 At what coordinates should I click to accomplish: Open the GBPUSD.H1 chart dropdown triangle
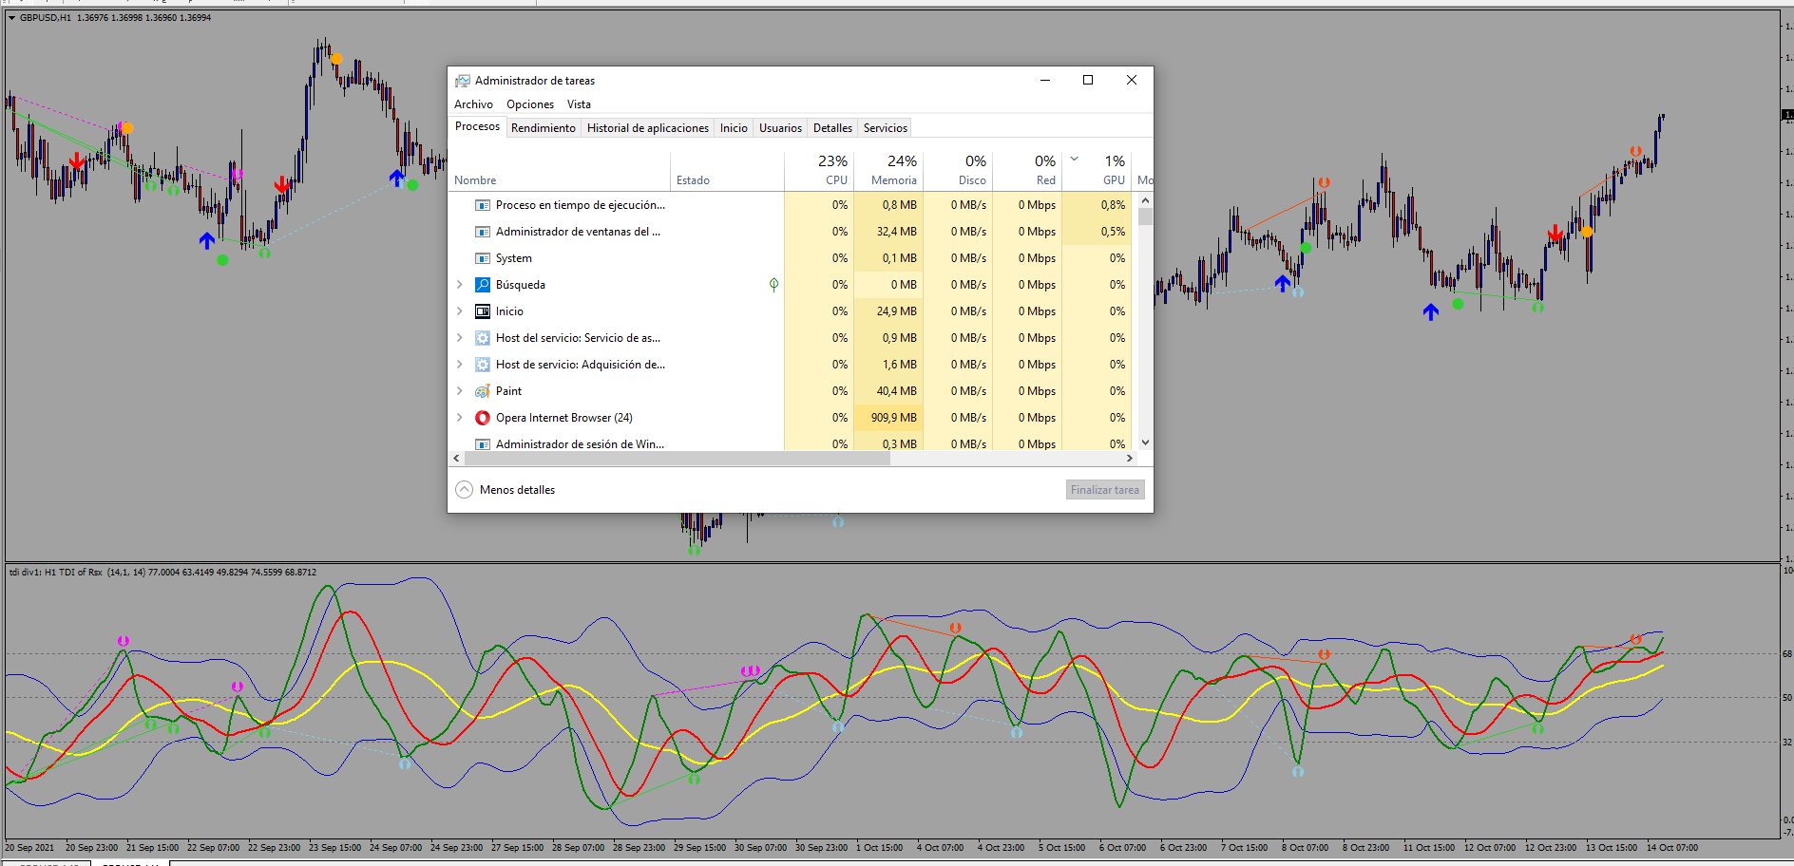(11, 17)
